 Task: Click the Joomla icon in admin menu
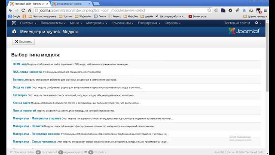pos(14,23)
